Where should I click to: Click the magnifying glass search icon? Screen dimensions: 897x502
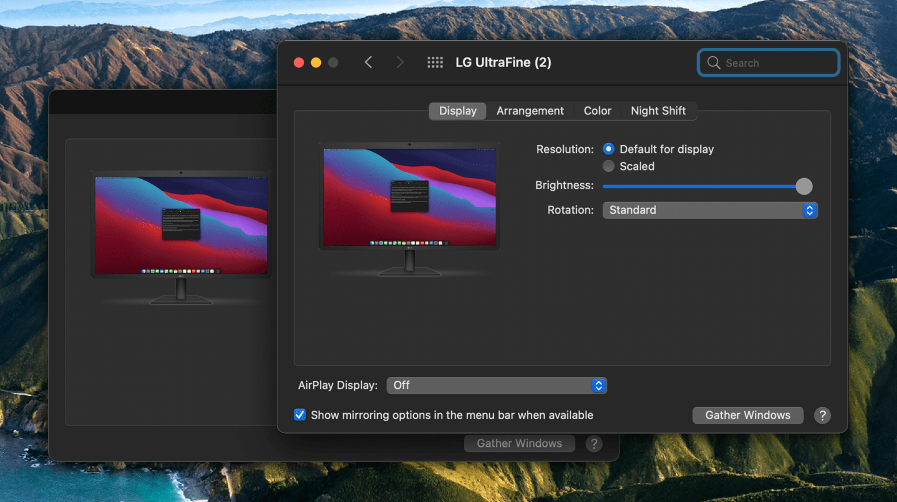[x=714, y=63]
